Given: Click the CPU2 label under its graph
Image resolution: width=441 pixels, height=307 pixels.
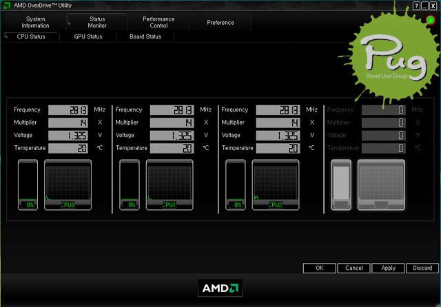Looking at the screenshot, I should point(276,205).
